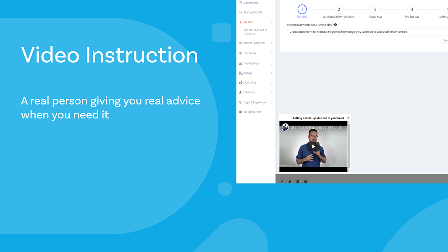Click the idea description text field
Screen dimensions: 448x252
(367, 32)
